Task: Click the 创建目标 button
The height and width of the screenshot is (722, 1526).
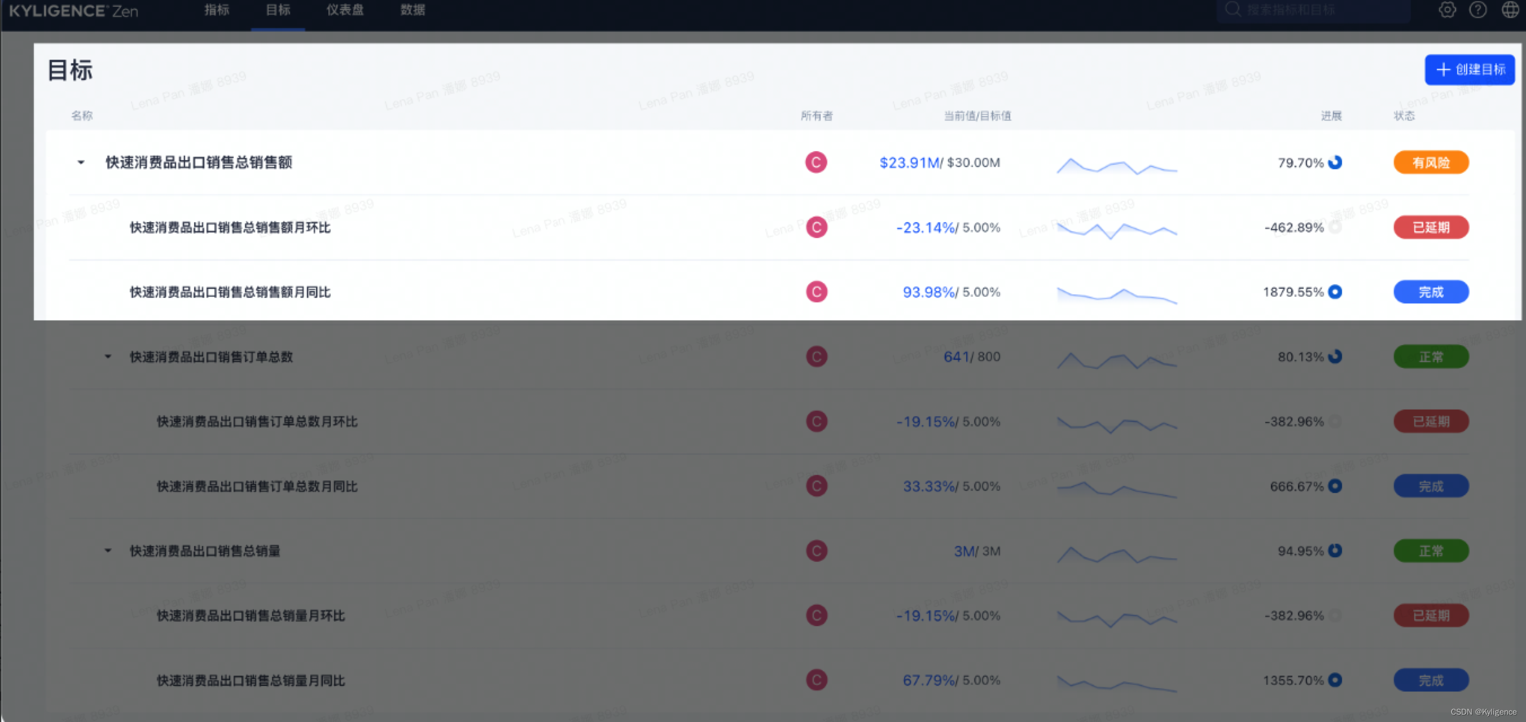Action: pos(1469,70)
